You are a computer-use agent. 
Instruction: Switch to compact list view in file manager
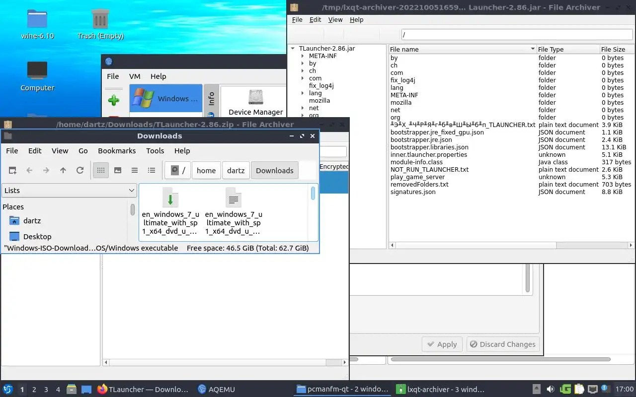pos(135,170)
